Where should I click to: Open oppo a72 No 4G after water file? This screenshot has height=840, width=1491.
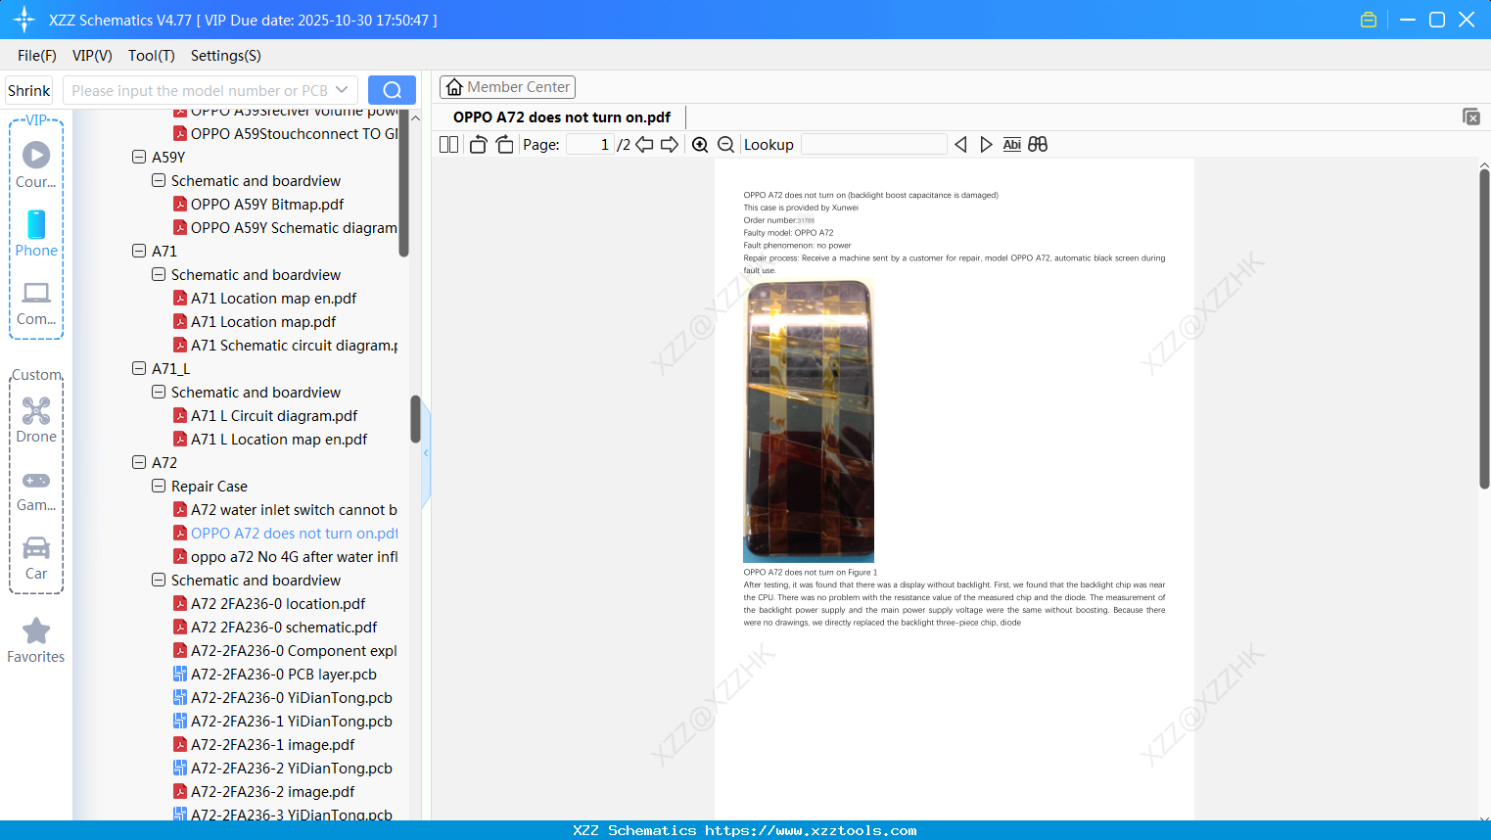pos(294,556)
